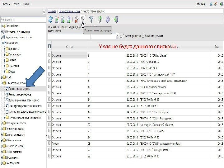Expand the Просмотр результатов размещения node
Viewport: 224px width, 168px height.
[x=4, y=117]
